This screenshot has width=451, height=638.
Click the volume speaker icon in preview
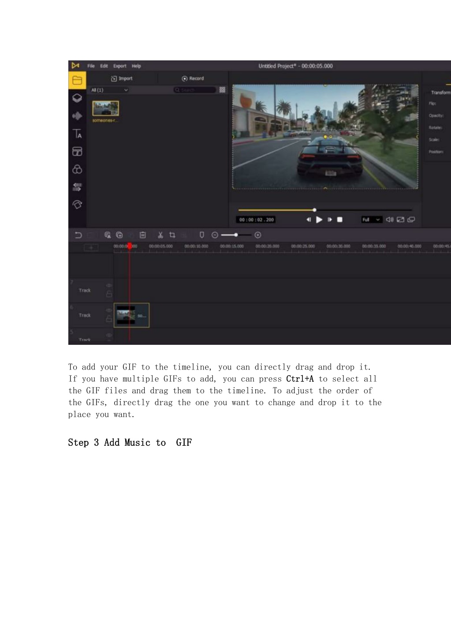point(390,220)
